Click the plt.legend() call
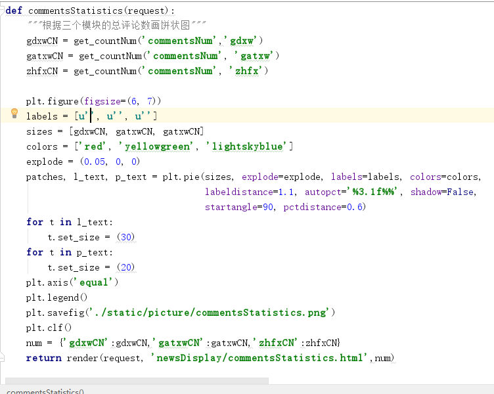Image resolution: width=494 pixels, height=394 pixels. (56, 297)
